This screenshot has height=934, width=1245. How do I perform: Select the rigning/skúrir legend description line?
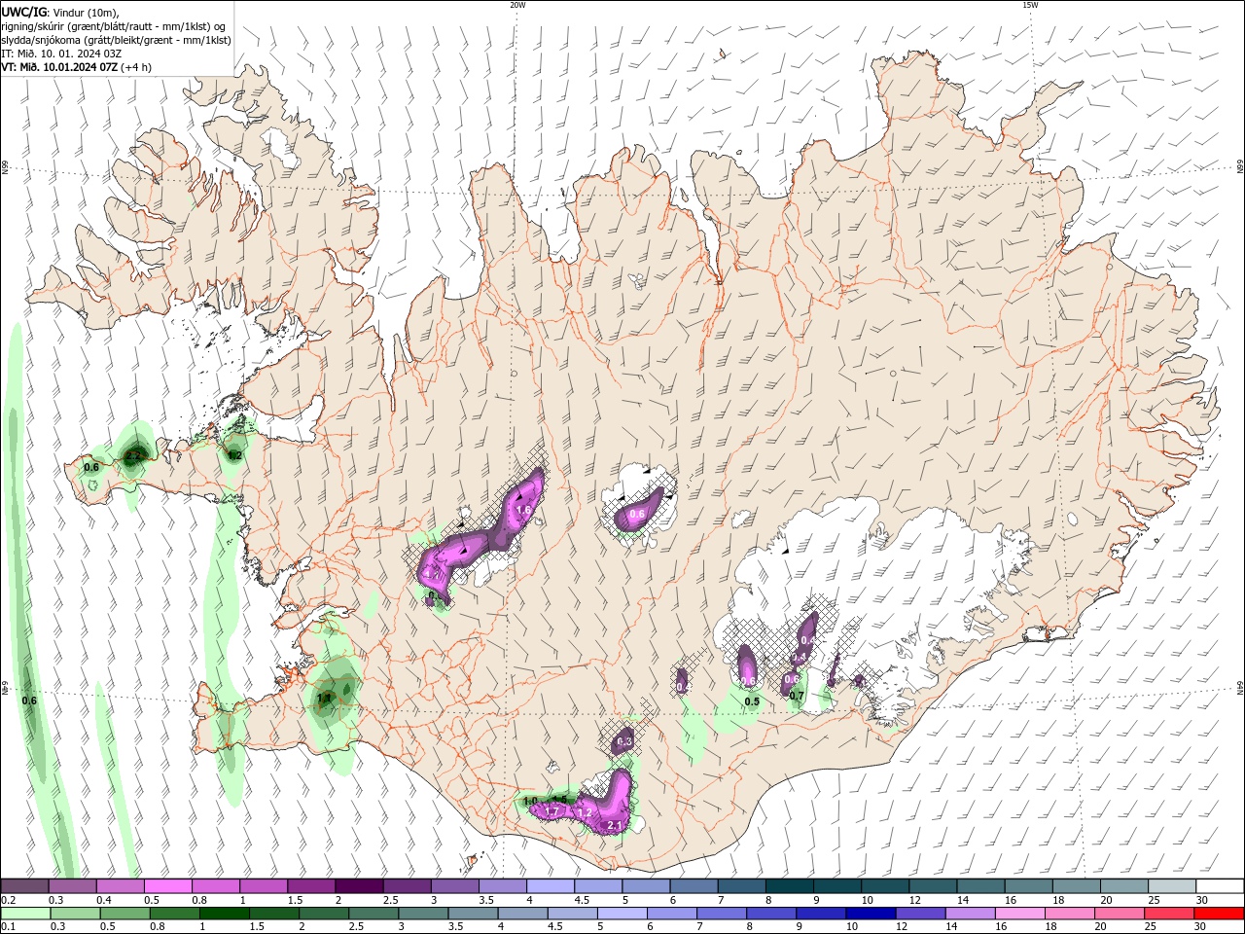click(x=115, y=26)
